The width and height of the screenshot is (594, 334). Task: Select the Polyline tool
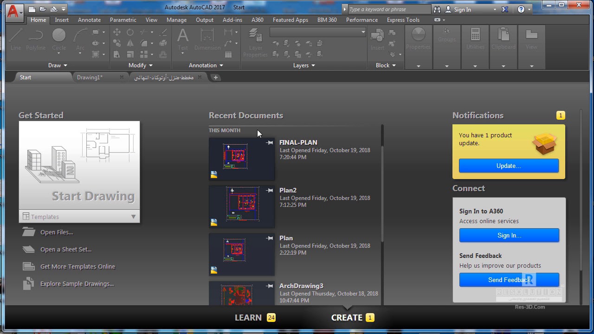pyautogui.click(x=36, y=39)
